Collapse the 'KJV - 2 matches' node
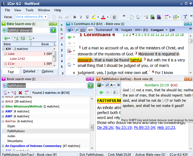Image resolution: width=193 pixels, height=156 pixels. tap(4, 49)
